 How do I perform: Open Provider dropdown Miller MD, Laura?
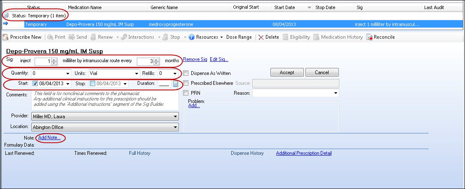pos(176,117)
